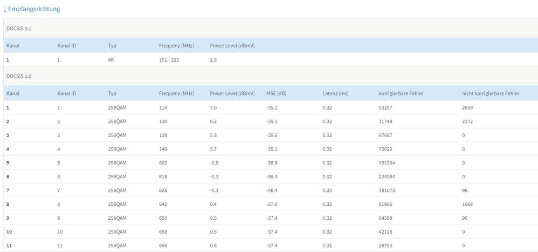Click Typ header in DOCSIS 3.1 table
538x252 pixels.
(x=112, y=46)
